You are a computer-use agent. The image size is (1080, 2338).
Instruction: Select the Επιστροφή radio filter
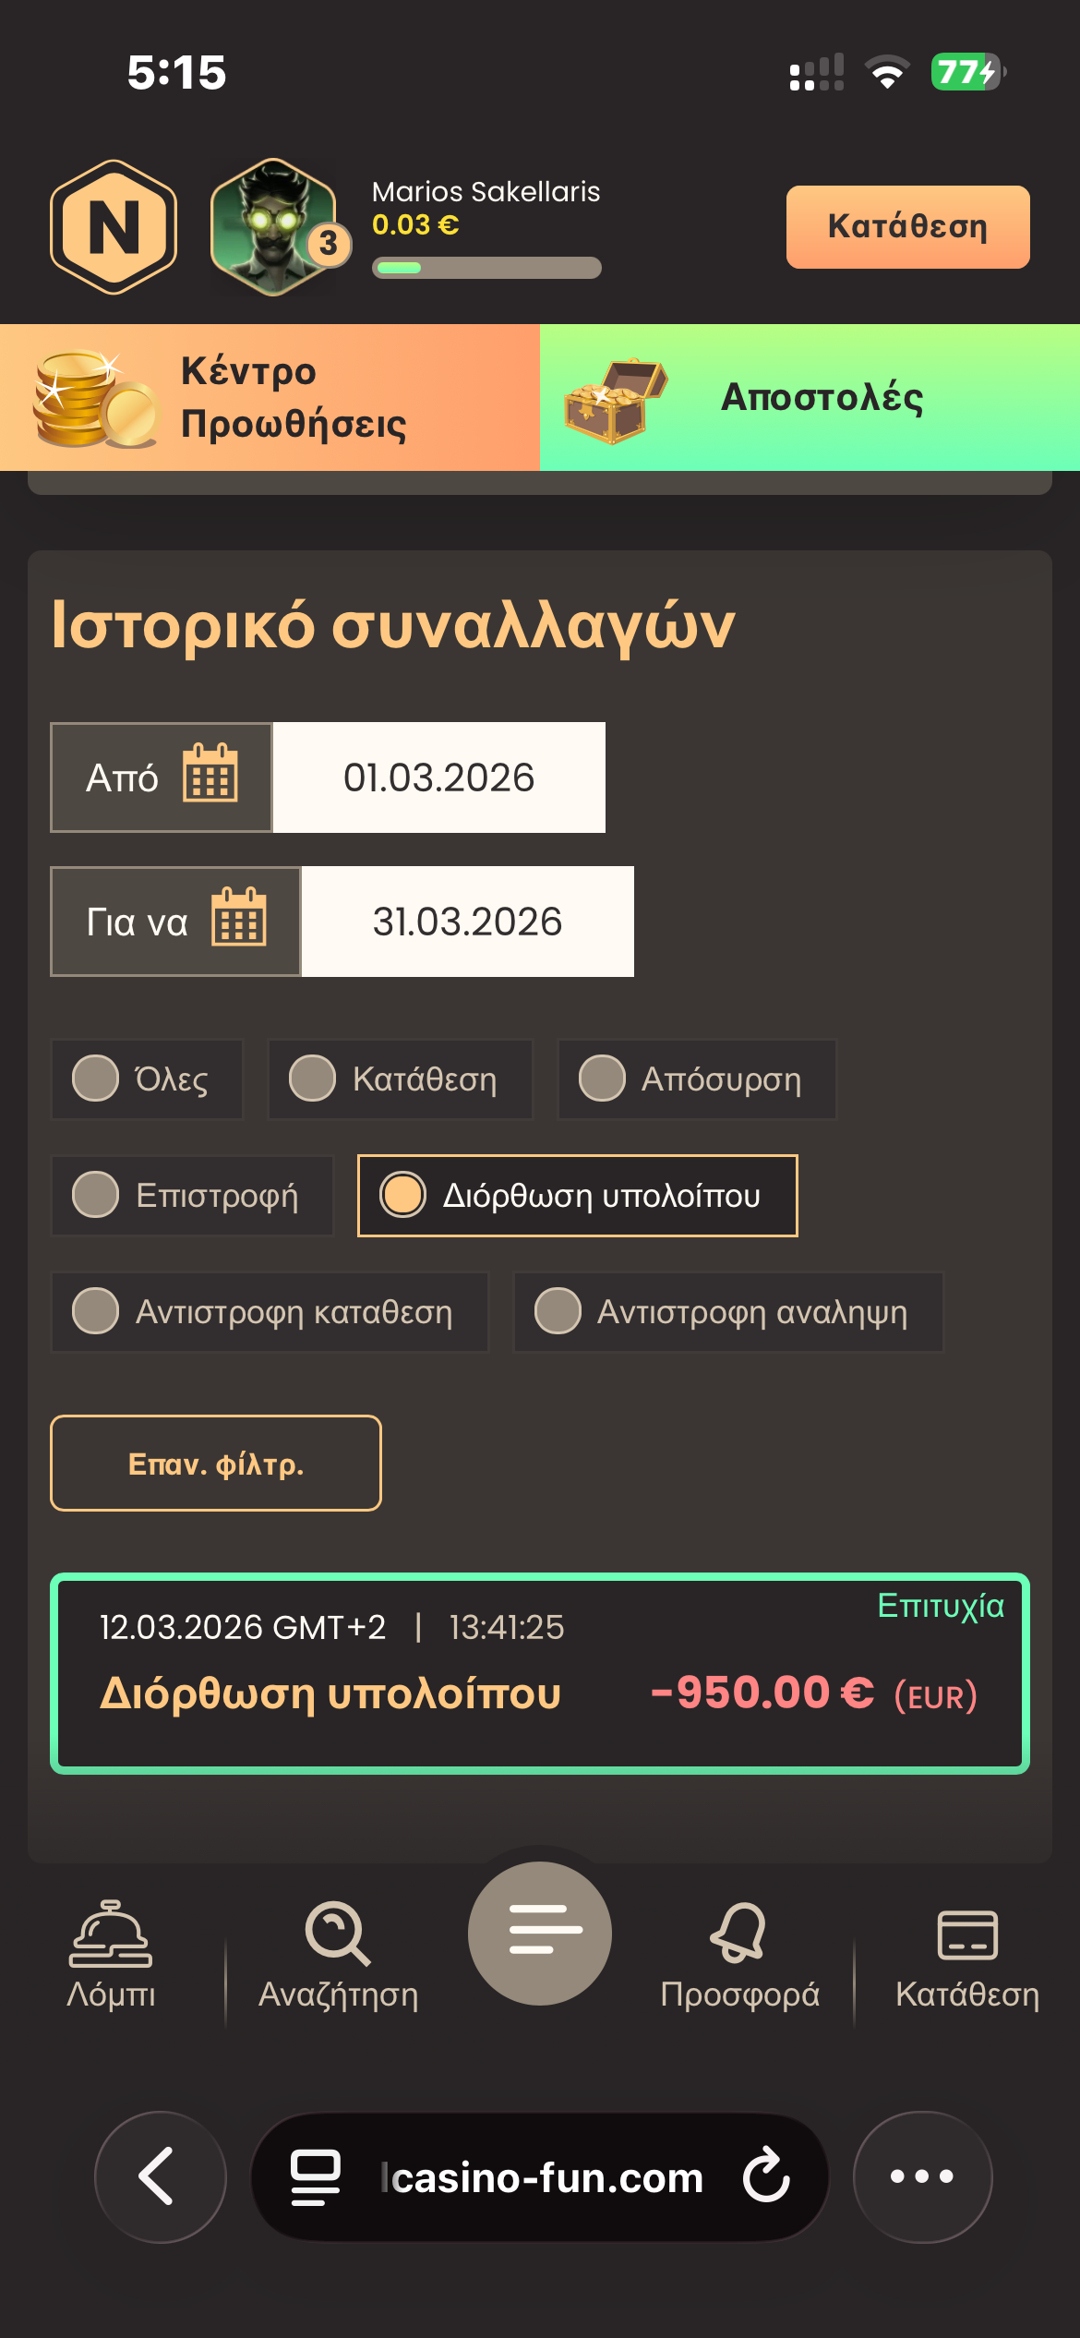coord(96,1195)
